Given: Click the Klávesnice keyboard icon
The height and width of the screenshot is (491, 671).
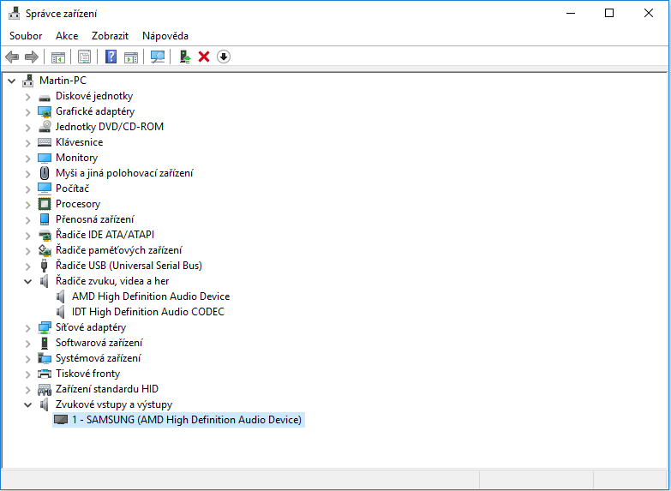Looking at the screenshot, I should (x=44, y=142).
